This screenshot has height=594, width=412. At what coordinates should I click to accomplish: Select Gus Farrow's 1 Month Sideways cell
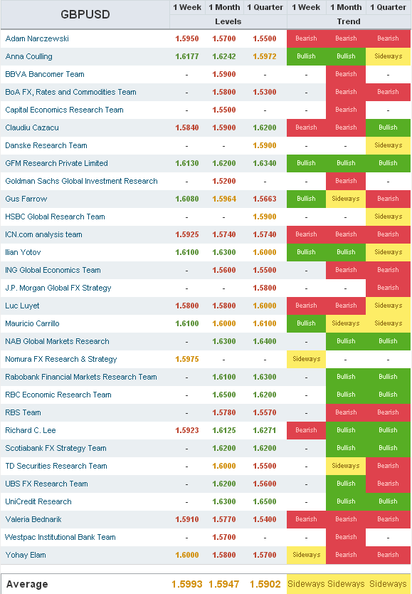pyautogui.click(x=346, y=199)
